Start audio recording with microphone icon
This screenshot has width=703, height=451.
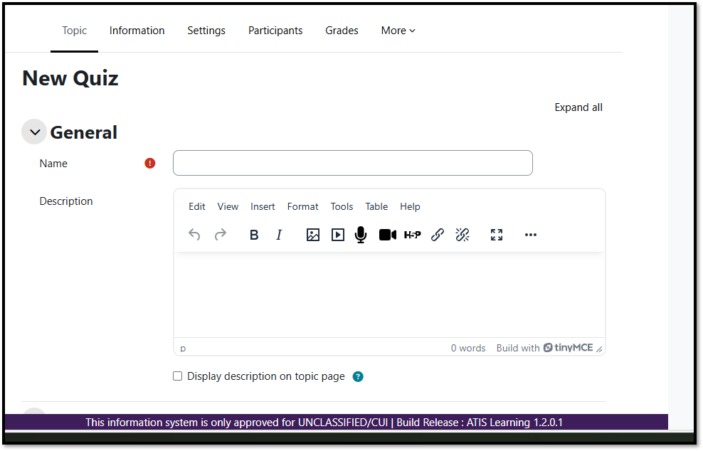point(361,235)
